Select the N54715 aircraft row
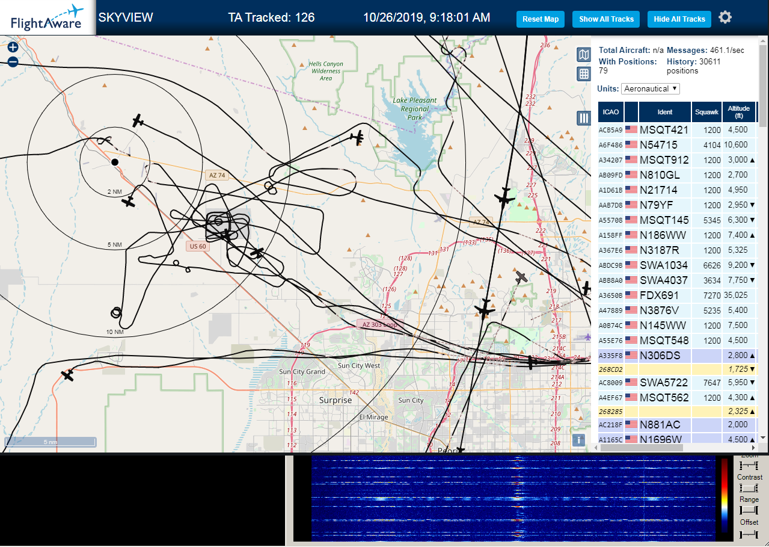Screen dimensions: 769x547 [x=677, y=144]
